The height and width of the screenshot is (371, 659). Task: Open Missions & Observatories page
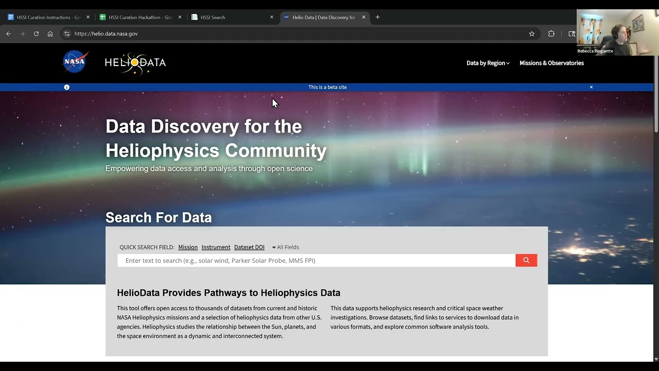pyautogui.click(x=551, y=63)
